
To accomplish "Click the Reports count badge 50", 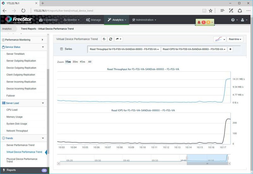I will 44,170.
